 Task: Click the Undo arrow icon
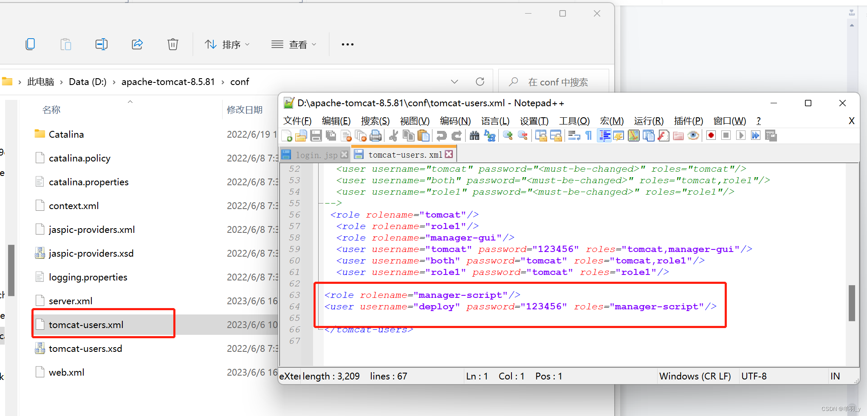tap(442, 136)
